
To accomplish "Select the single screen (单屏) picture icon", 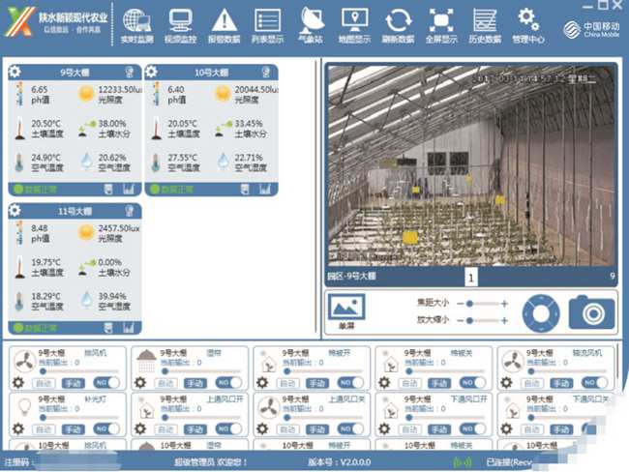I will 346,308.
